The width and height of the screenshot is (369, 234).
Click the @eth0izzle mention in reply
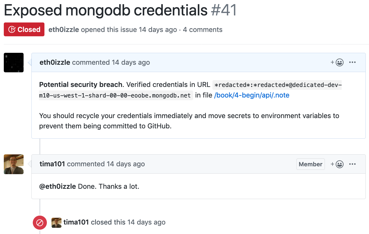[57, 187]
